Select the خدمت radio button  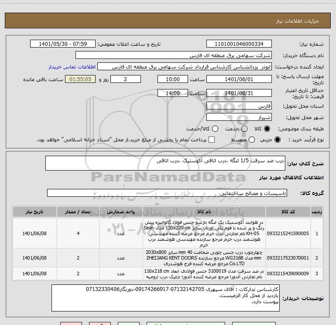tap(244, 129)
